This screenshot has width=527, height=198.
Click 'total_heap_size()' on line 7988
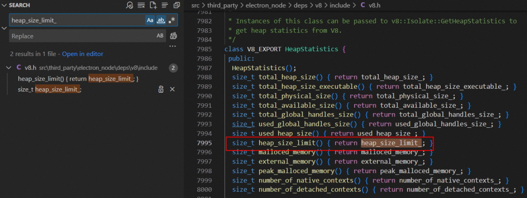click(291, 78)
